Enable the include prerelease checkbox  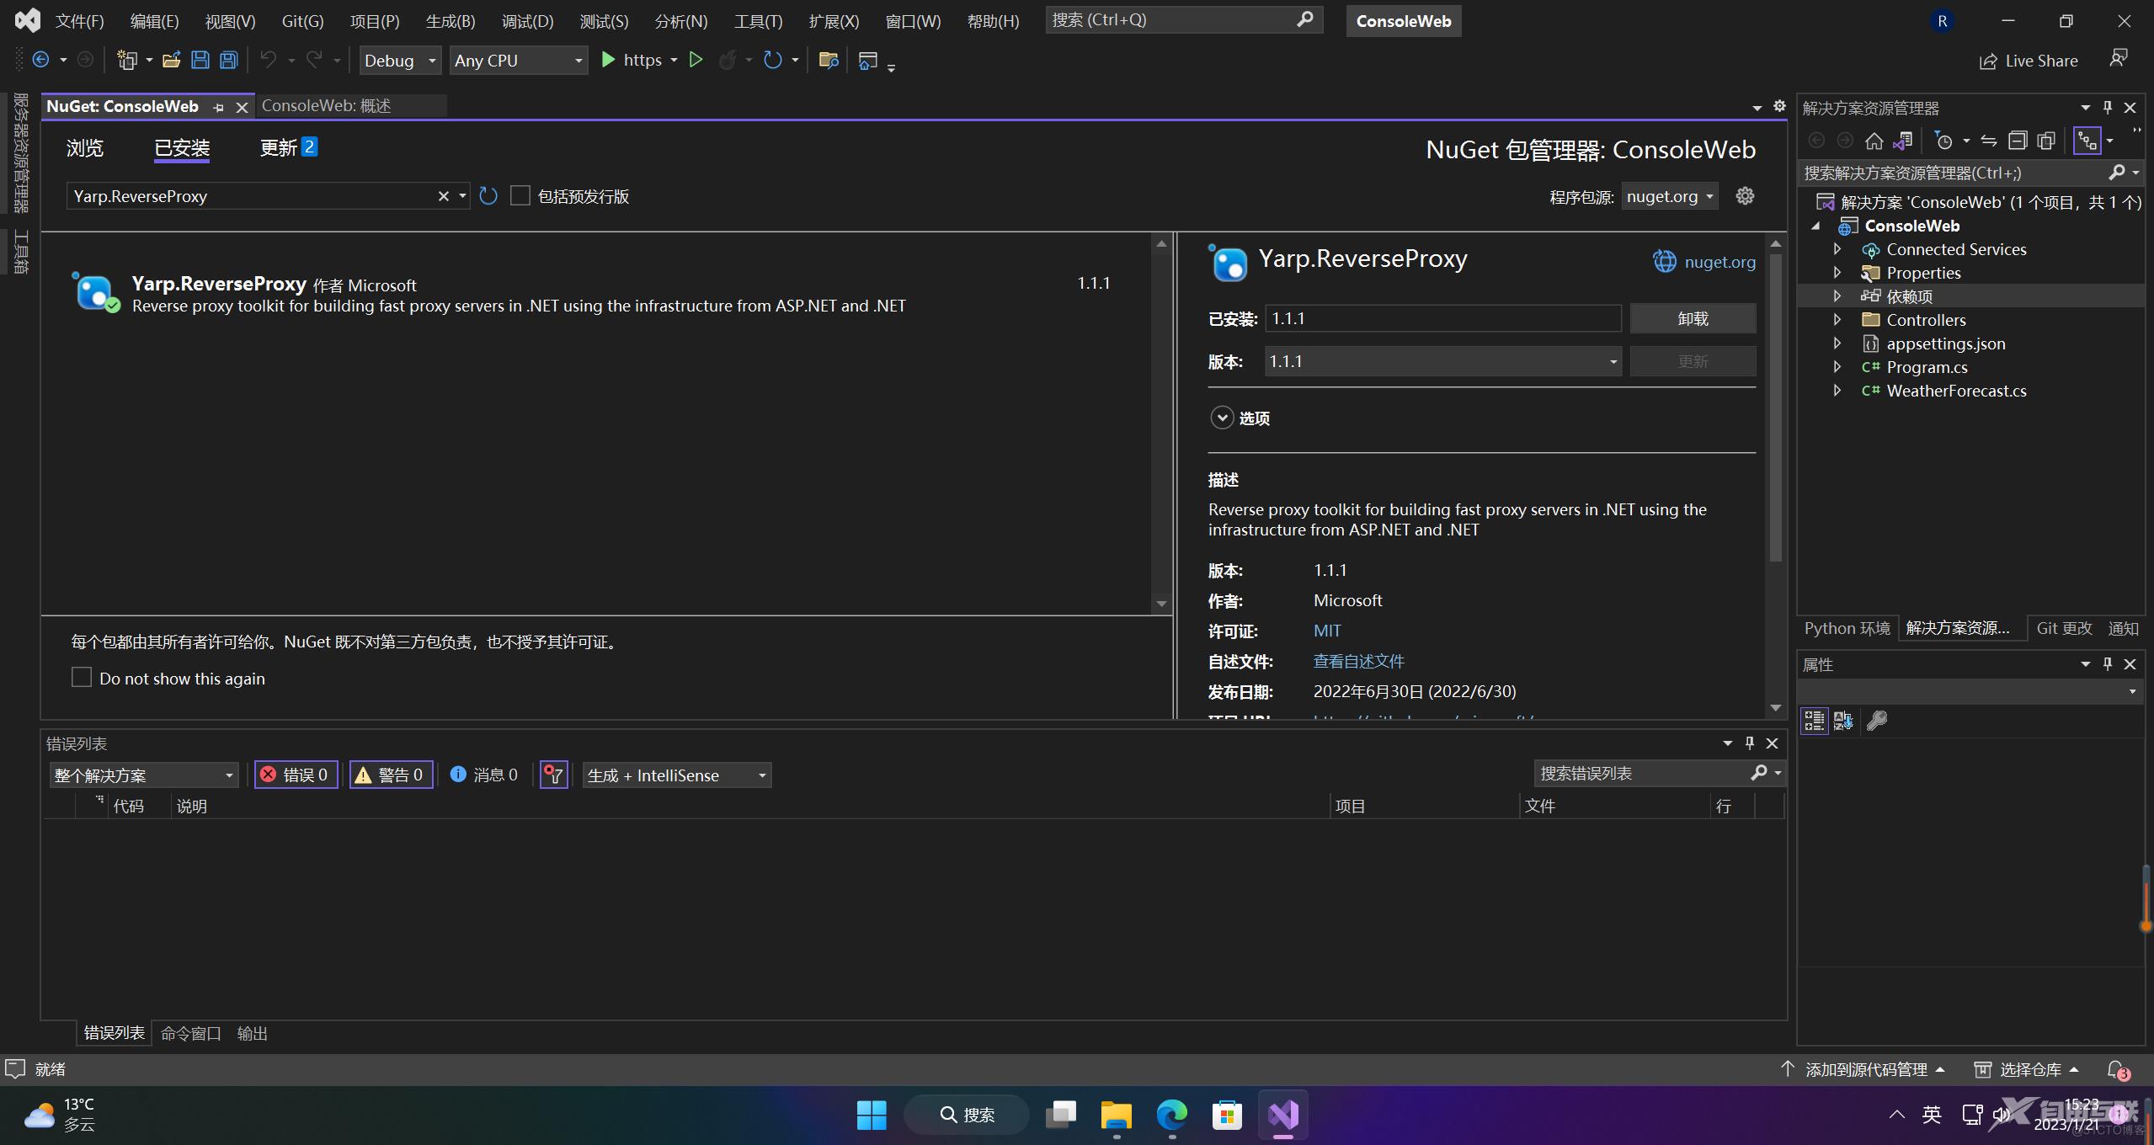coord(520,196)
